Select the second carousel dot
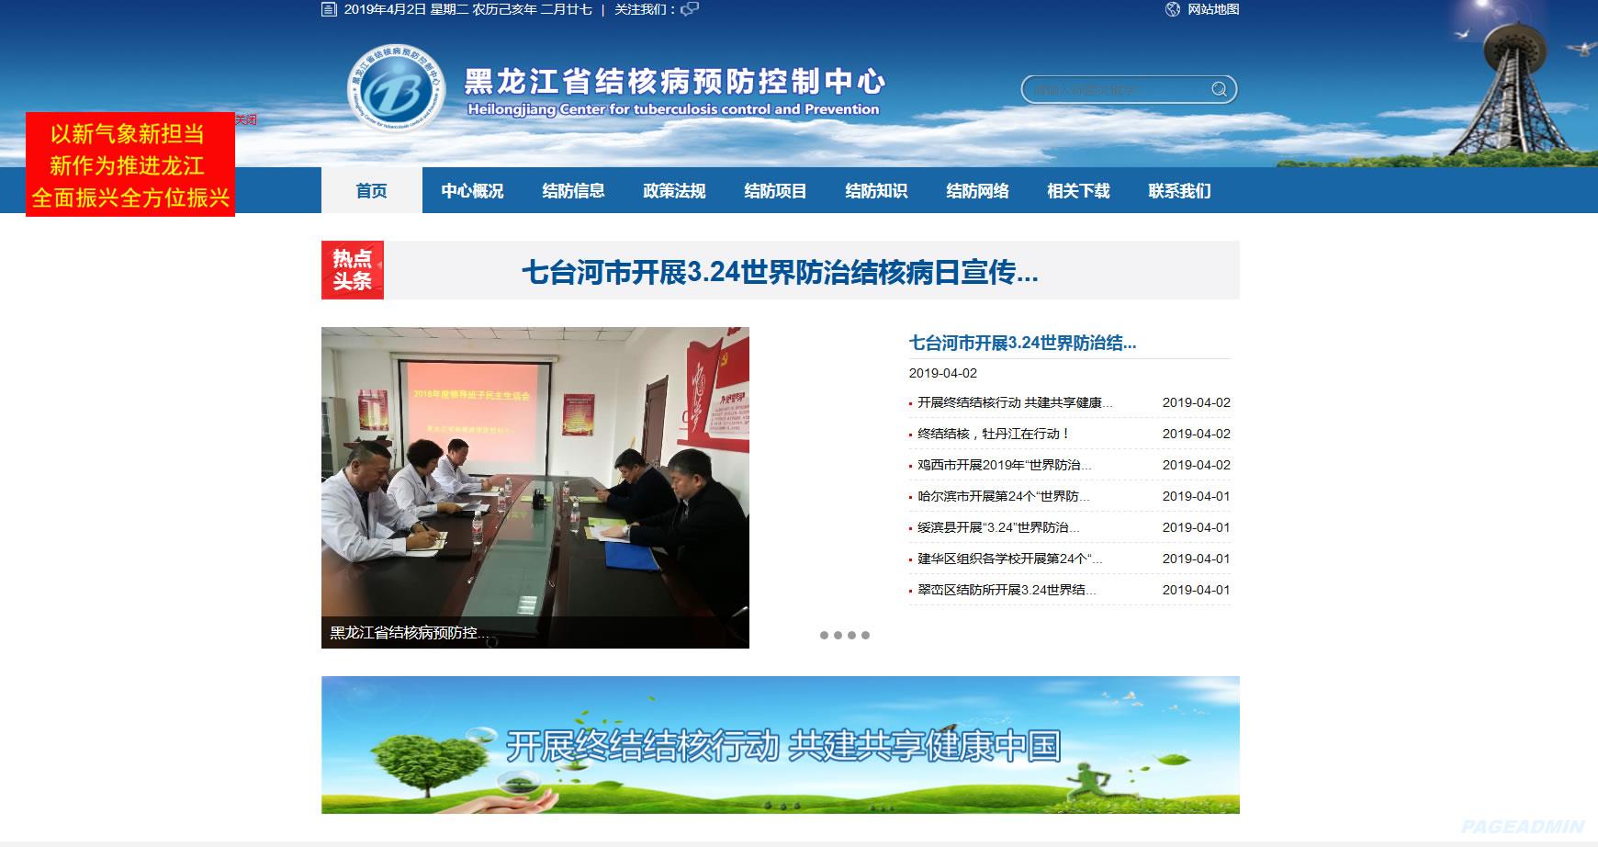The image size is (1598, 847). (839, 634)
